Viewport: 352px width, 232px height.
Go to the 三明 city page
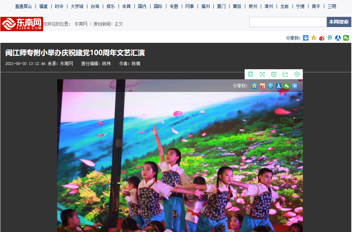332,7
